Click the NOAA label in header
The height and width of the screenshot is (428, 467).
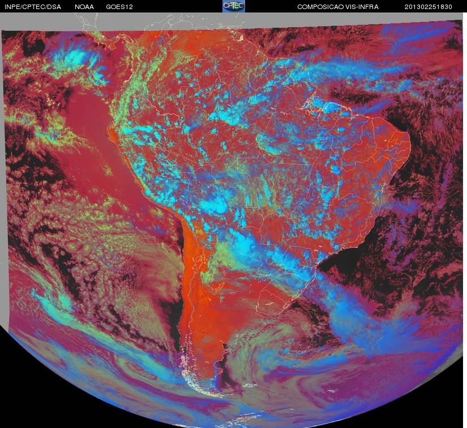coord(84,7)
